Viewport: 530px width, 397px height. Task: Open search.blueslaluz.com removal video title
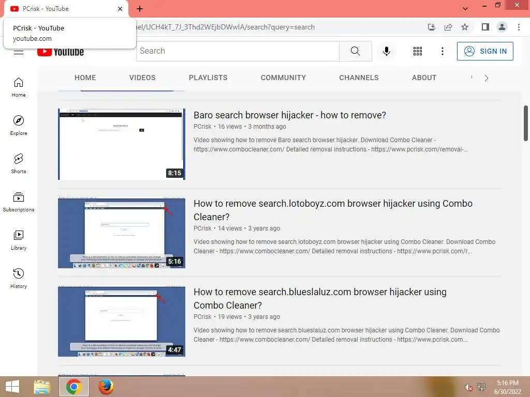coord(320,298)
